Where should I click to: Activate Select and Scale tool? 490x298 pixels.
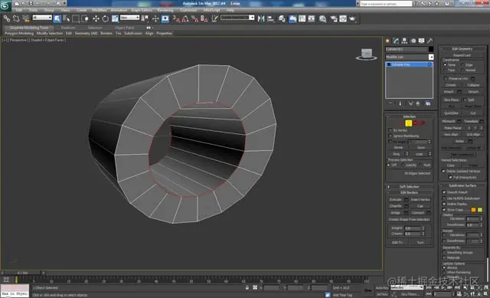115,18
